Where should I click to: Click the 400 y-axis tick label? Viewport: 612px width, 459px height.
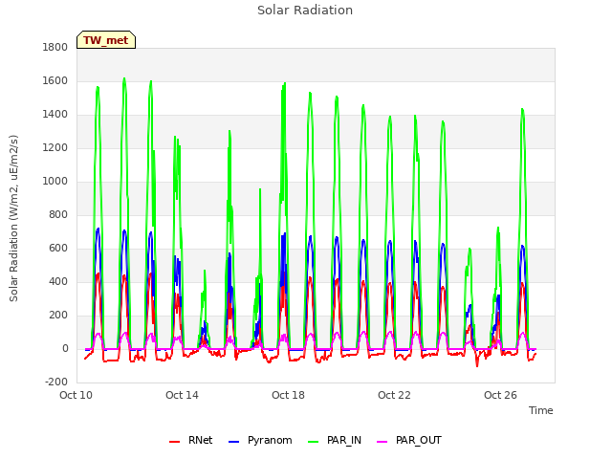(58, 282)
